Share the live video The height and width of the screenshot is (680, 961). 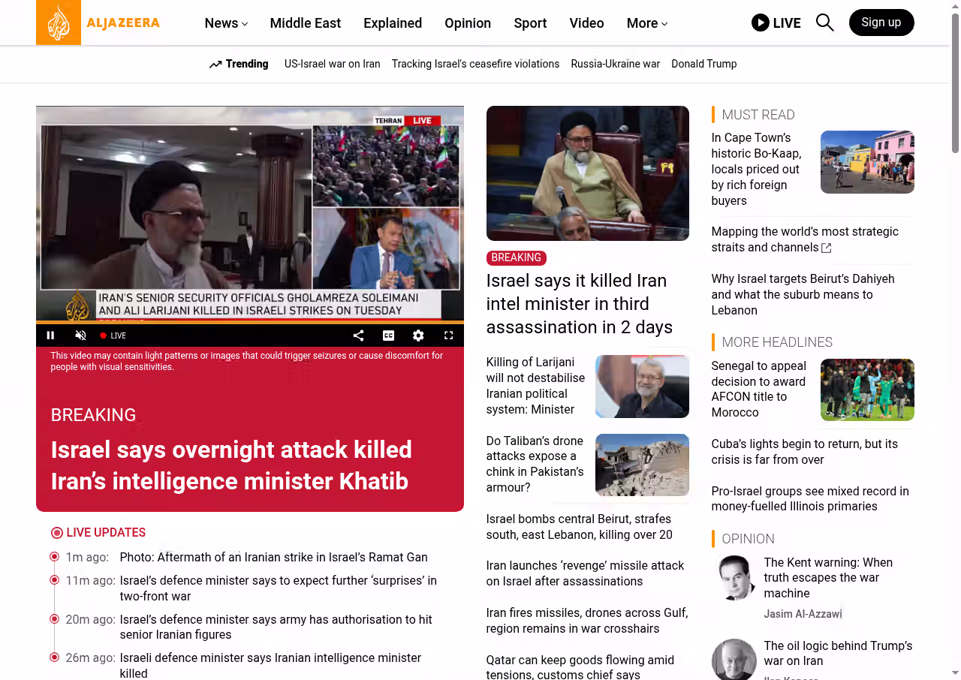[x=358, y=335]
